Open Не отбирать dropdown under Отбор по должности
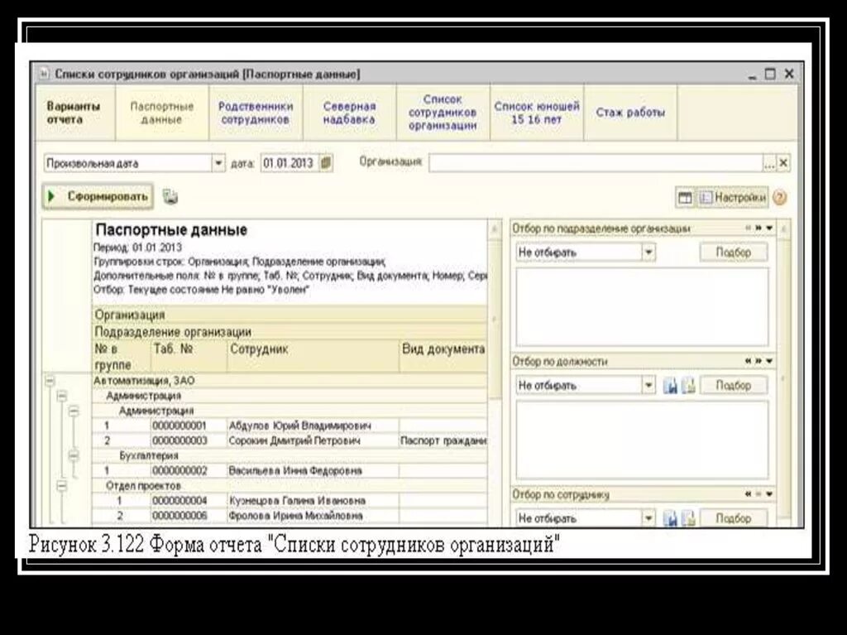Screen dimensions: 847x635 648,386
